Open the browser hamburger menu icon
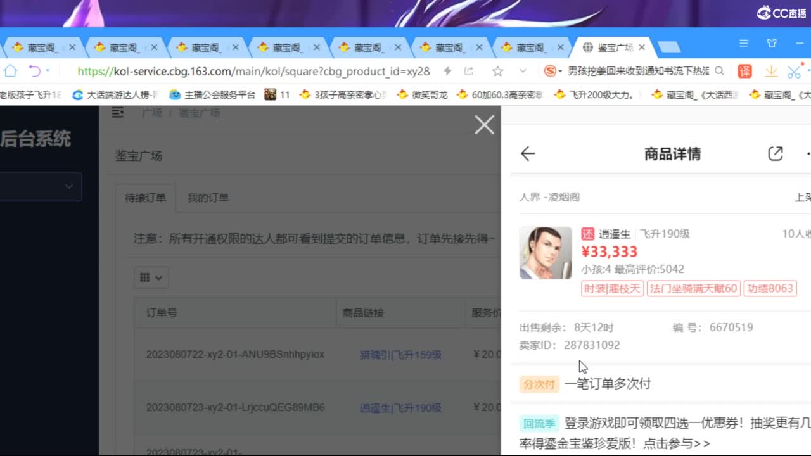Viewport: 811px width, 456px height. point(744,44)
